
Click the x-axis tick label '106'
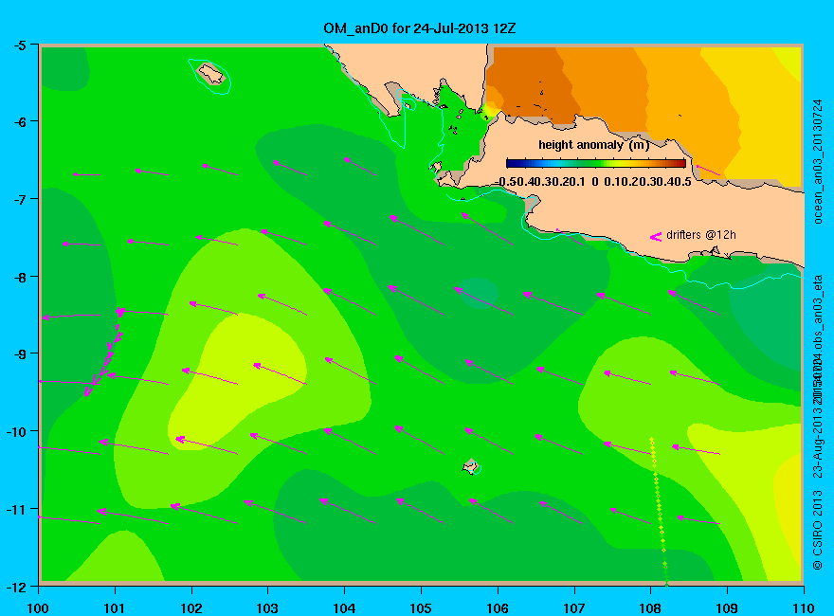(x=498, y=608)
